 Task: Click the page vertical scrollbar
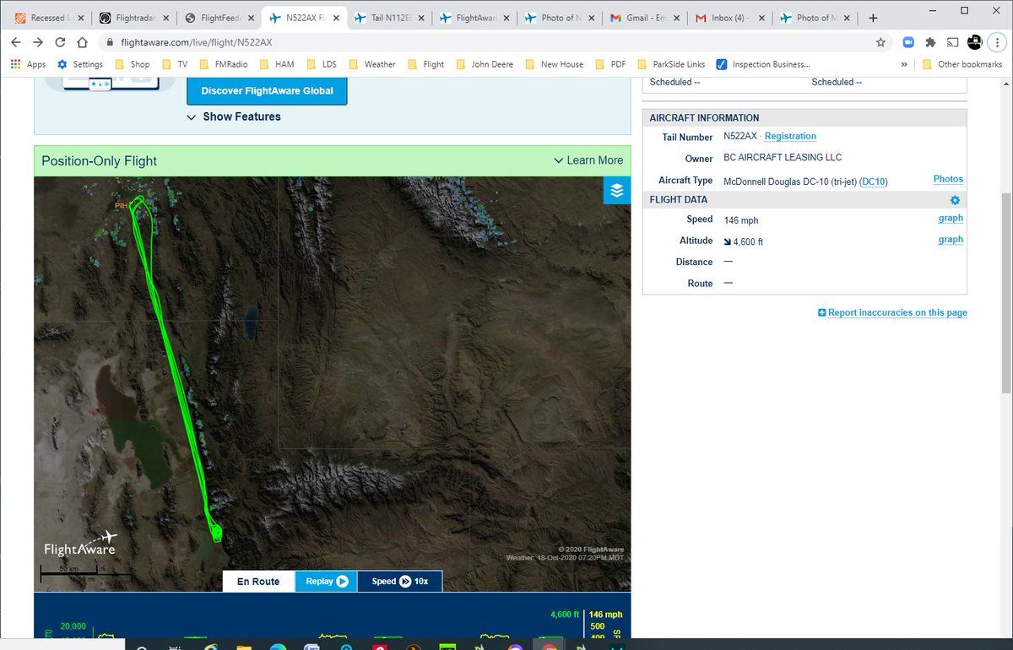click(x=1005, y=291)
